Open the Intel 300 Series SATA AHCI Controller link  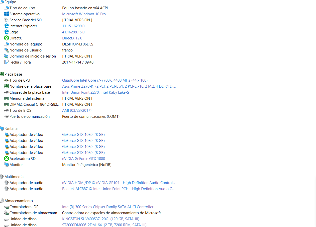(x=108, y=207)
